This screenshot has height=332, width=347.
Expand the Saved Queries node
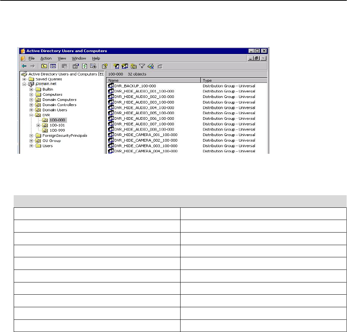point(24,79)
